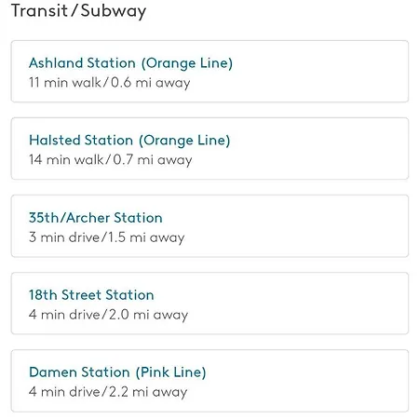Click the '4 min drive / 2.2 mi away' text
Image resolution: width=419 pixels, height=419 pixels.
coord(108,392)
